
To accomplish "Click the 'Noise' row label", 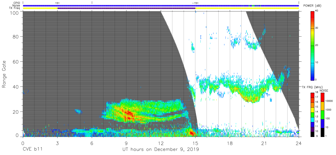I will 17,5.
